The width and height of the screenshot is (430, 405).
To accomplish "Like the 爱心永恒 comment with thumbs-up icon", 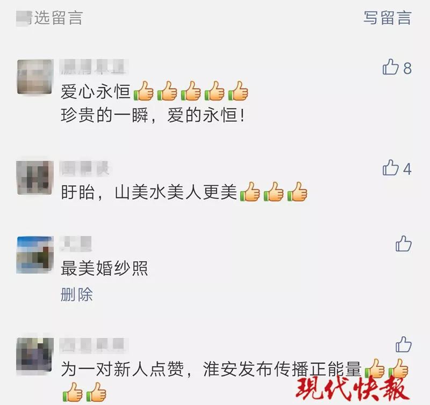I will 390,67.
